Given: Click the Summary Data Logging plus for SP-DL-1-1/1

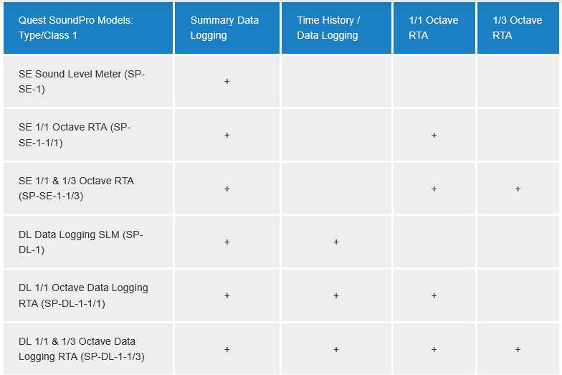Looking at the screenshot, I should (227, 295).
